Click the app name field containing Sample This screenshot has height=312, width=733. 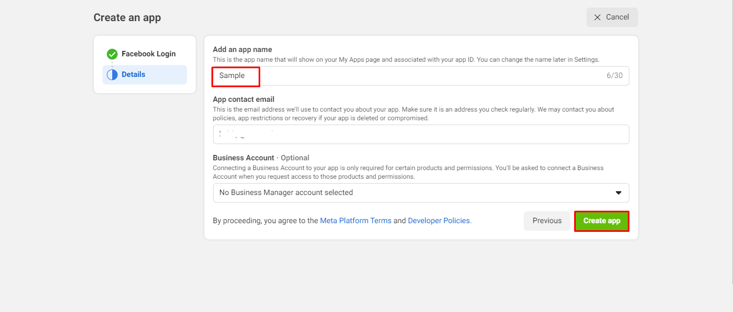421,76
